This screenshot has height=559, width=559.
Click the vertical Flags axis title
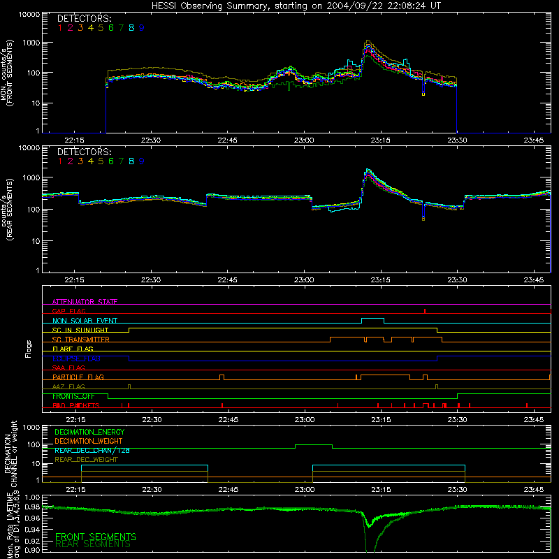[x=28, y=349]
